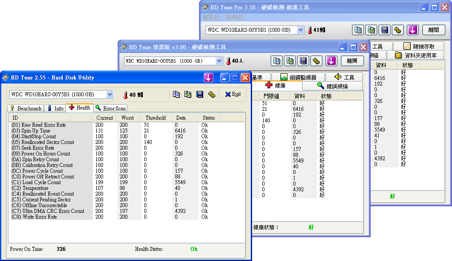Viewport: 452px width, 261px height.
Task: Click copy screenshot icon in HD Tune Pro 3.50
Action: point(372,30)
